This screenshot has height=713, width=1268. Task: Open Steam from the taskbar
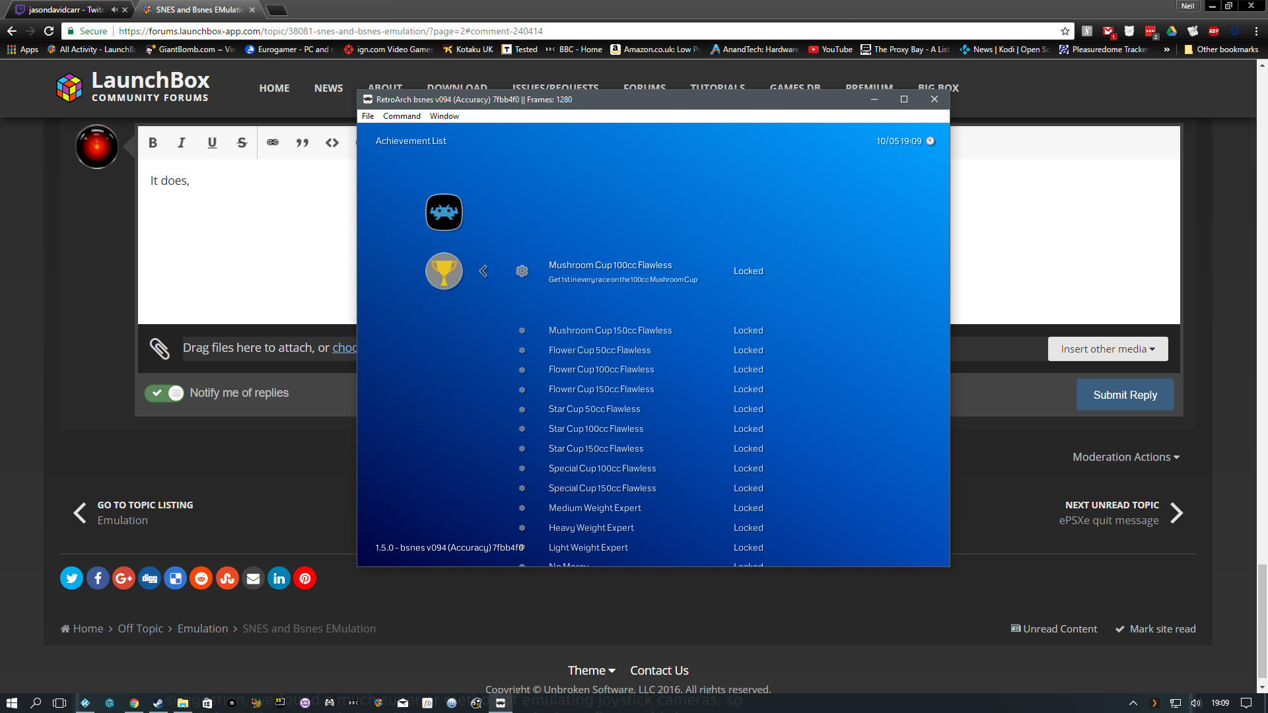158,703
